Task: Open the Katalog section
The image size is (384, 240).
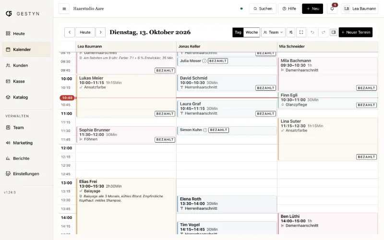Action: click(26, 97)
